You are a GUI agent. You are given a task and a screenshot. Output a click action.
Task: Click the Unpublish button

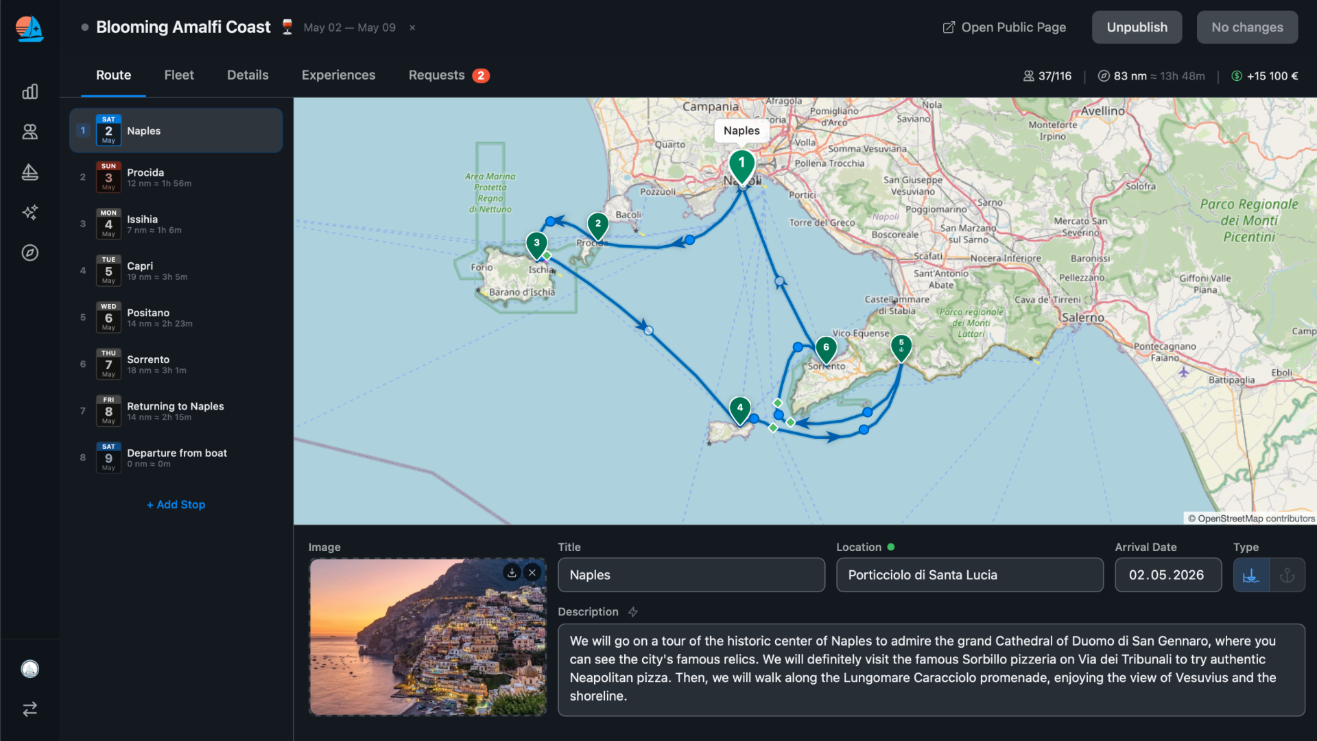click(x=1137, y=27)
